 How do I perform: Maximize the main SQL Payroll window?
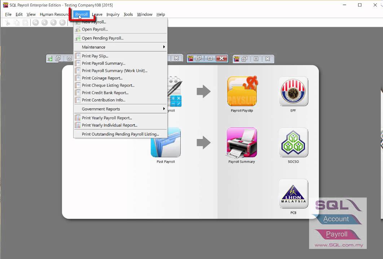[x=360, y=5]
